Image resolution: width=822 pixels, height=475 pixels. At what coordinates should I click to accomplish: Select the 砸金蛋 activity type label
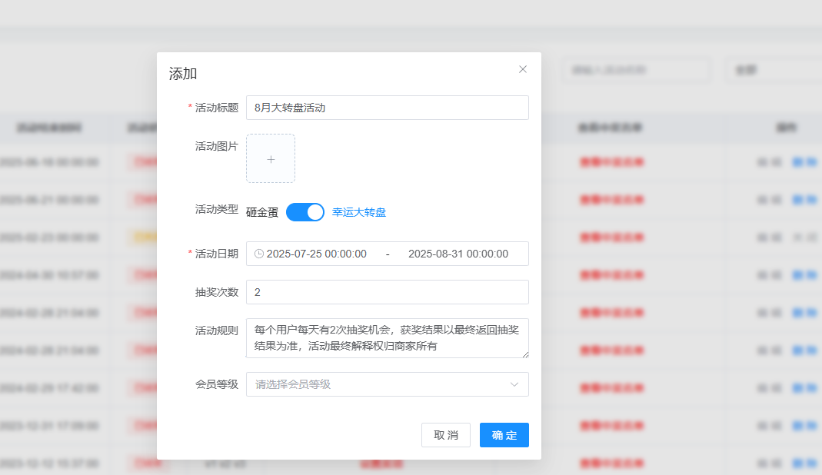click(x=262, y=212)
